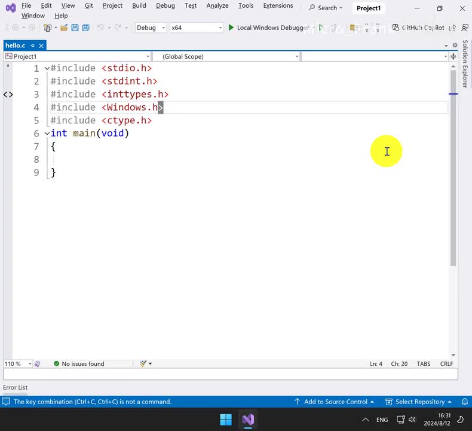472x431 pixels.
Task: Click the scrollbar down arrow
Action: (x=453, y=356)
